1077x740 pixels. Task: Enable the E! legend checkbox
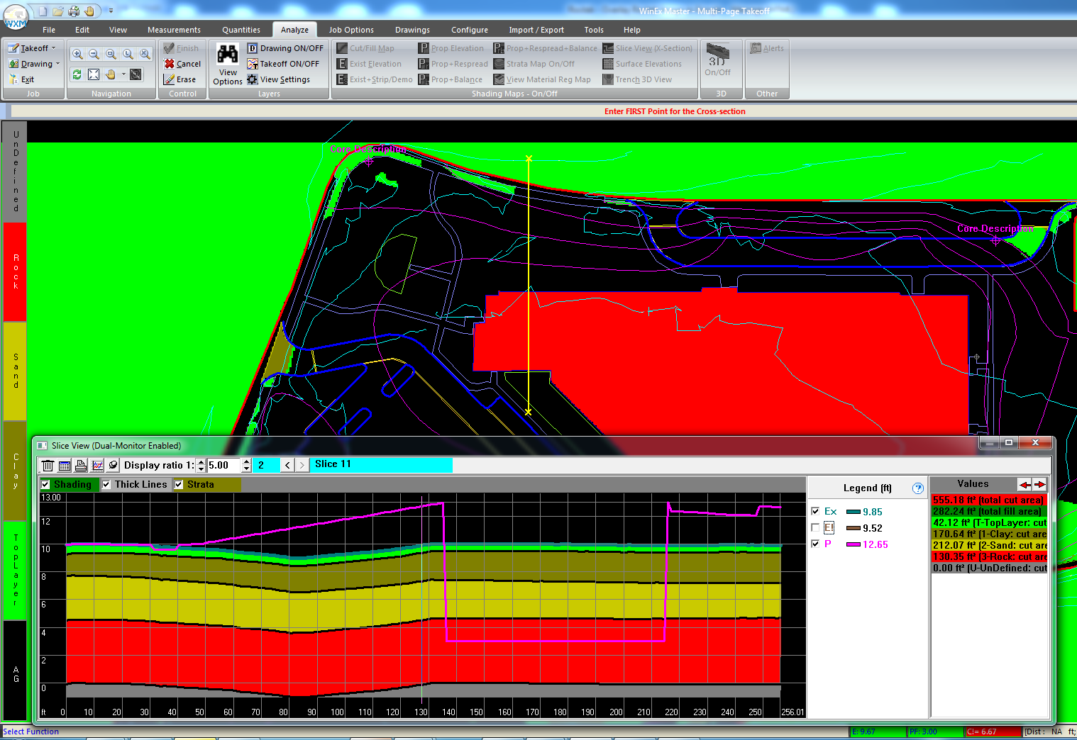click(815, 528)
